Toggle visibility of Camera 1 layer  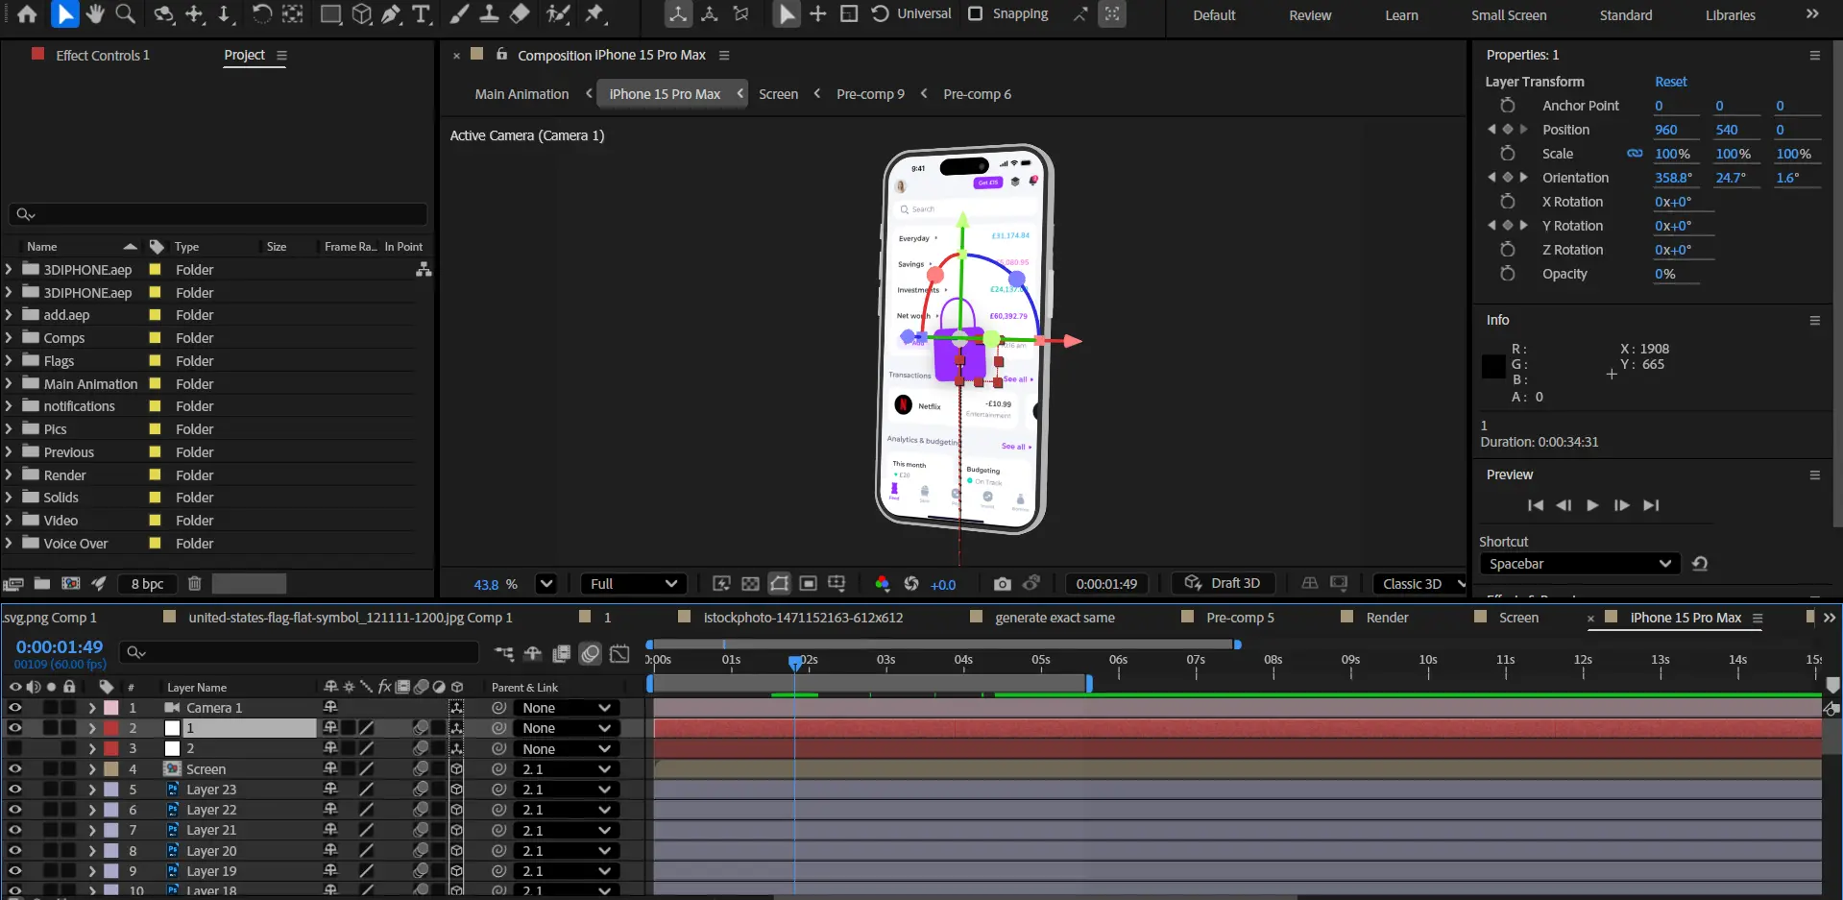tap(14, 708)
